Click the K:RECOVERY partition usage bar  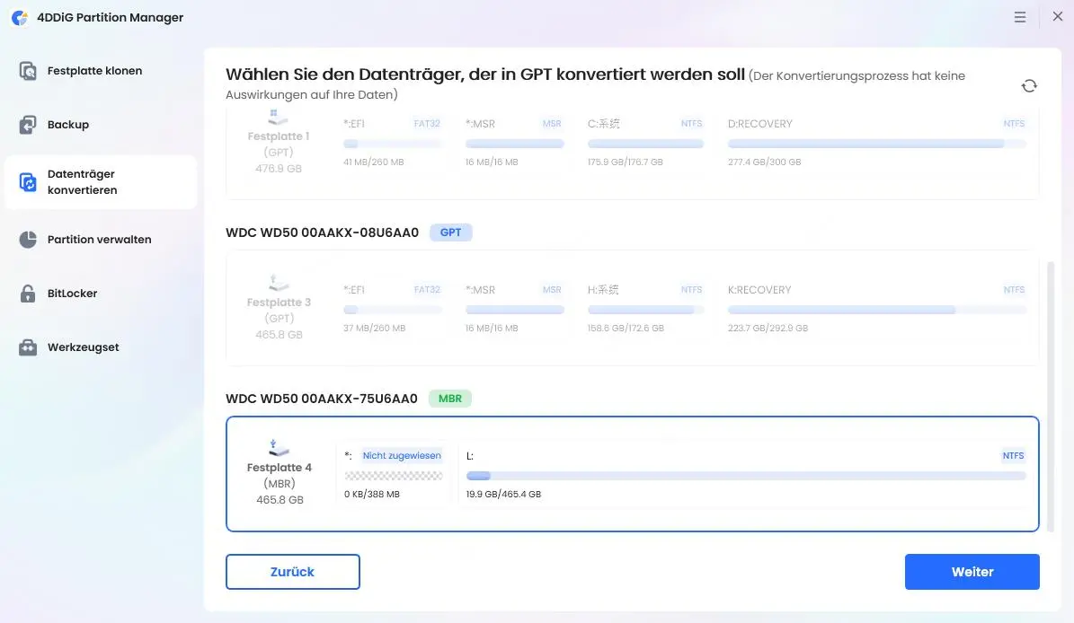(x=877, y=310)
